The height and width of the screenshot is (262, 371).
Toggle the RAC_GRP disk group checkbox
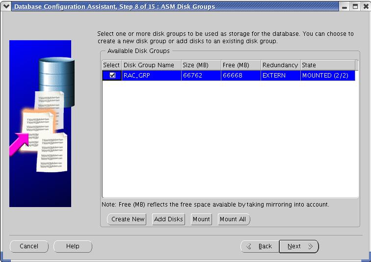click(112, 76)
